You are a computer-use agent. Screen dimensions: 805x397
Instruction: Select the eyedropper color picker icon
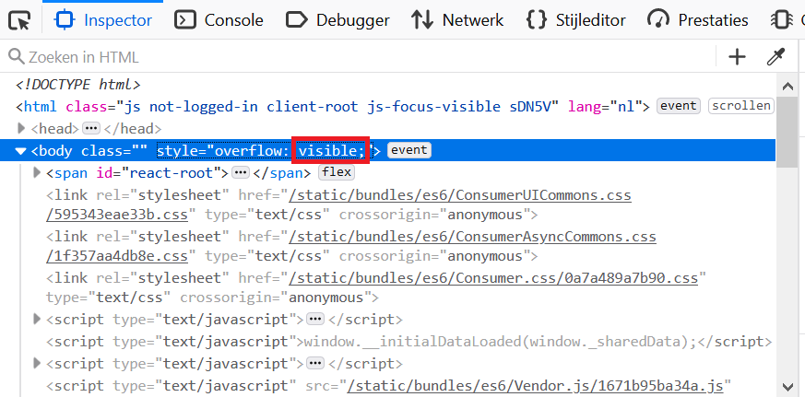point(775,57)
